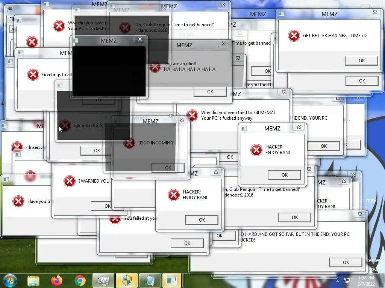Click title bar icon of the black MEMZ window
This screenshot has width=385, height=288.
pos(75,40)
